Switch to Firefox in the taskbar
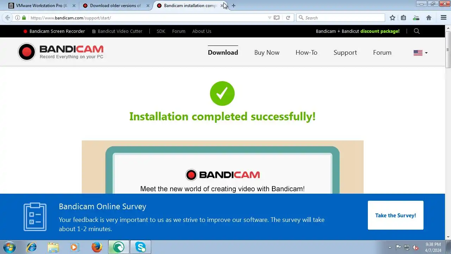Image resolution: width=451 pixels, height=254 pixels. [97, 247]
